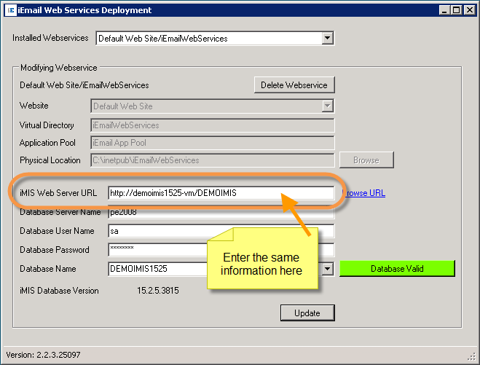Click the Application Pool field
This screenshot has height=365, width=480.
[211, 143]
